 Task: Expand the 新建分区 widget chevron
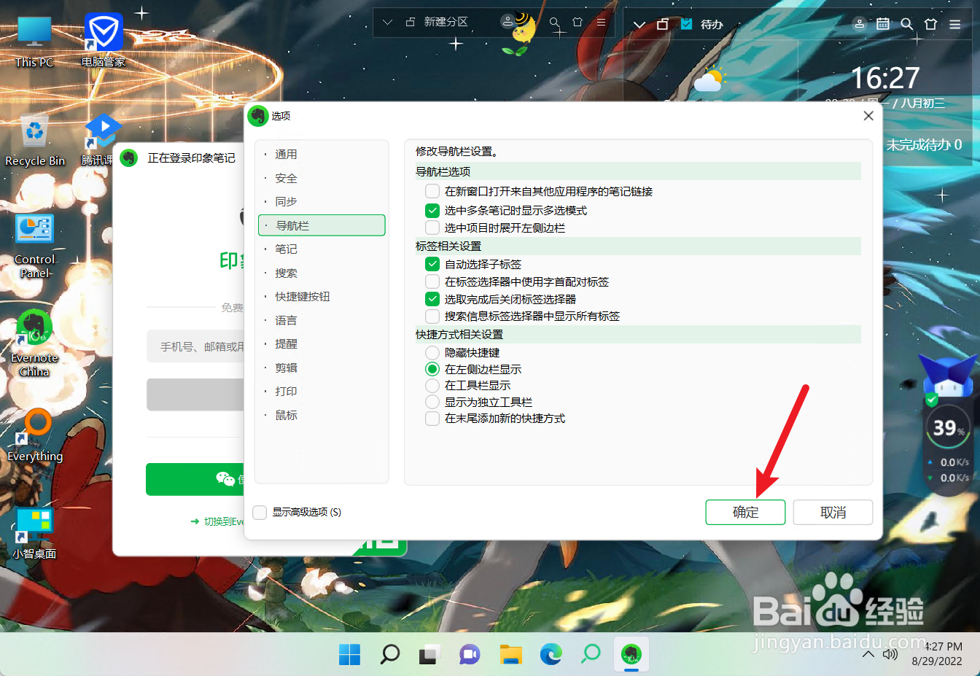(x=387, y=23)
